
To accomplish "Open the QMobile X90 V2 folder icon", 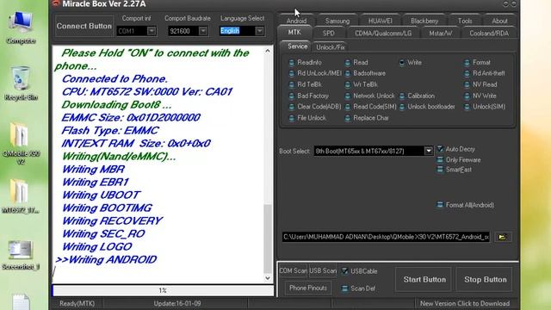I will (x=21, y=144).
